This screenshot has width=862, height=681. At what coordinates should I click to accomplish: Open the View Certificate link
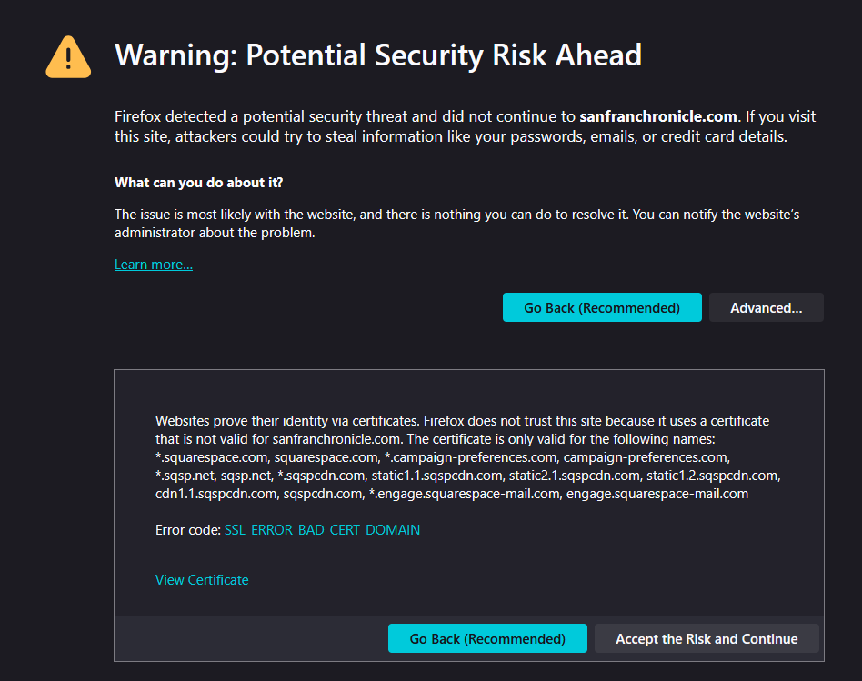coord(202,580)
